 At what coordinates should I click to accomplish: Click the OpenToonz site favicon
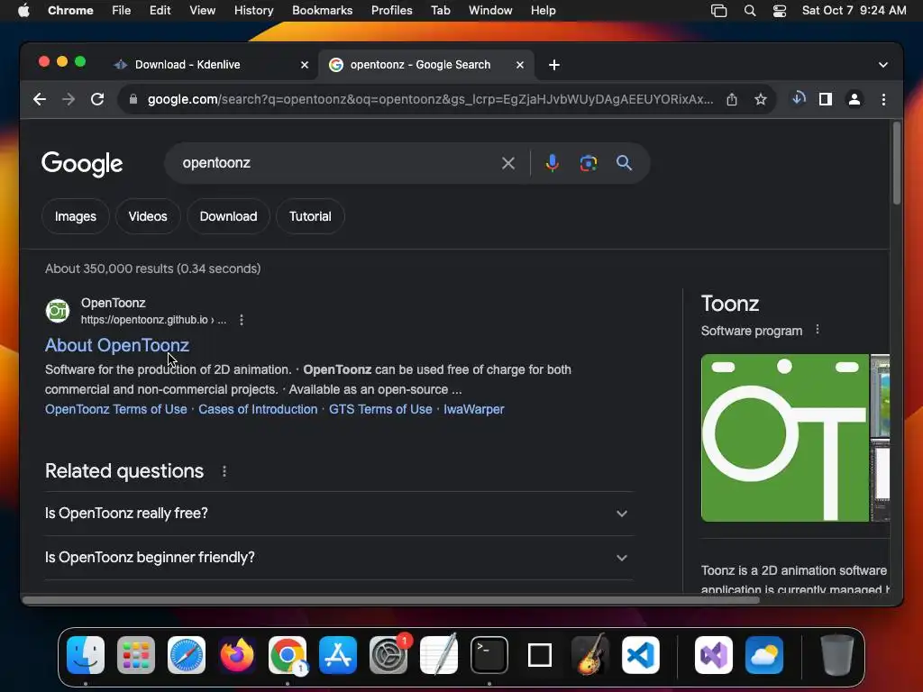(58, 311)
